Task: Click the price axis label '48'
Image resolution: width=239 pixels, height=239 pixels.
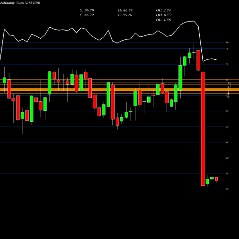Action: [227, 142]
